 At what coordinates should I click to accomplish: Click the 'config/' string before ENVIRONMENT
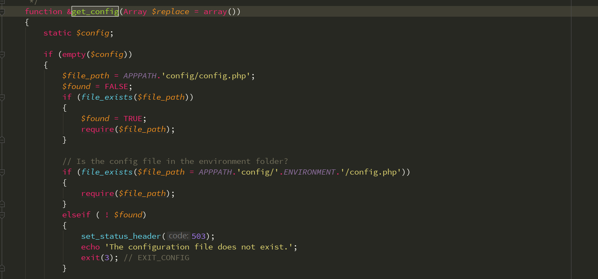coord(257,172)
